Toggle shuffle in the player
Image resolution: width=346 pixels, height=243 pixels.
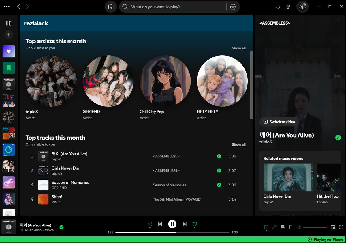(150, 224)
